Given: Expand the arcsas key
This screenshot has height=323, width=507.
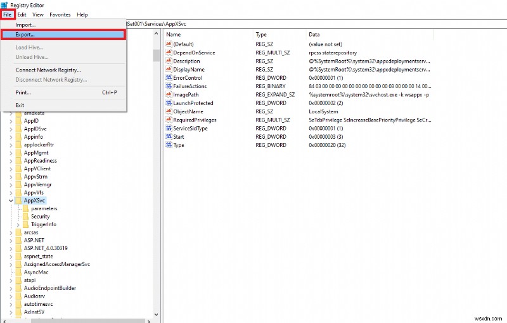Looking at the screenshot, I should click(11, 232).
